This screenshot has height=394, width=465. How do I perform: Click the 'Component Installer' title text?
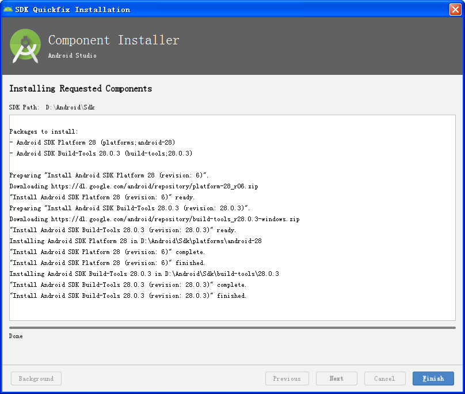coord(113,40)
